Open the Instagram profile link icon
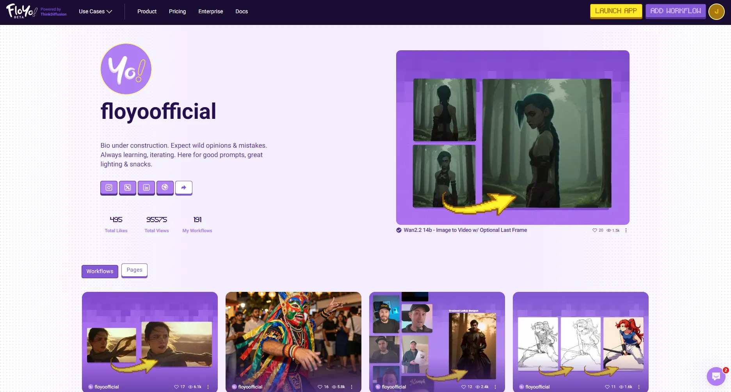This screenshot has width=731, height=392. [109, 187]
